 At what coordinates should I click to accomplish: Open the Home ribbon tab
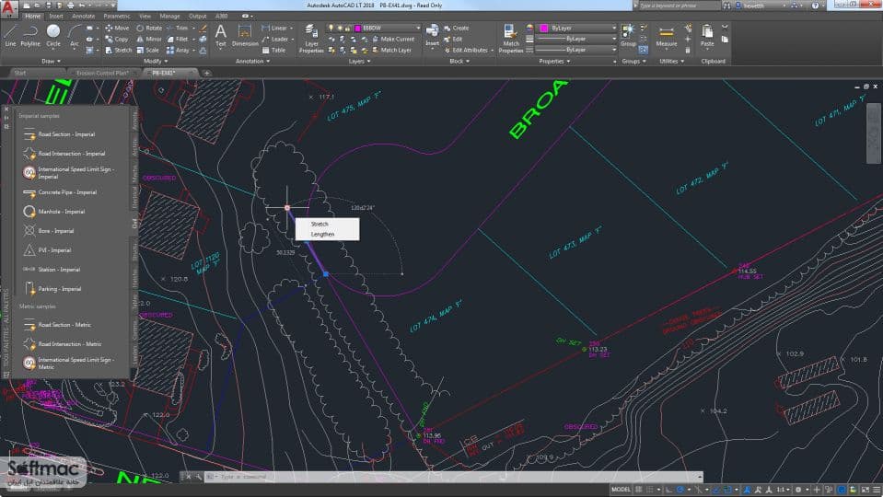[x=32, y=17]
